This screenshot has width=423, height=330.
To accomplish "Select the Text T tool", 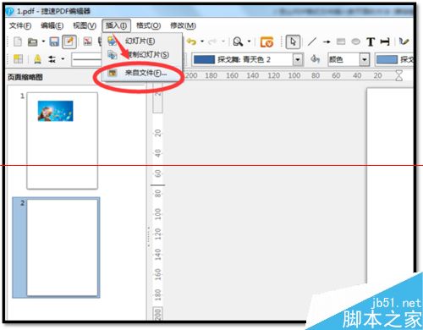I will tap(371, 42).
